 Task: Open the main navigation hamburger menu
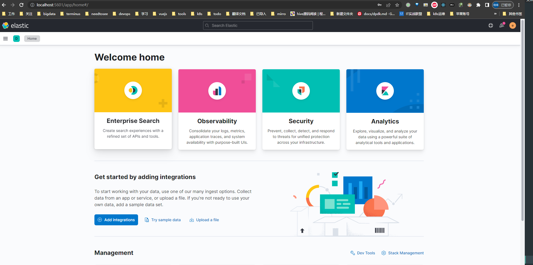click(x=5, y=39)
